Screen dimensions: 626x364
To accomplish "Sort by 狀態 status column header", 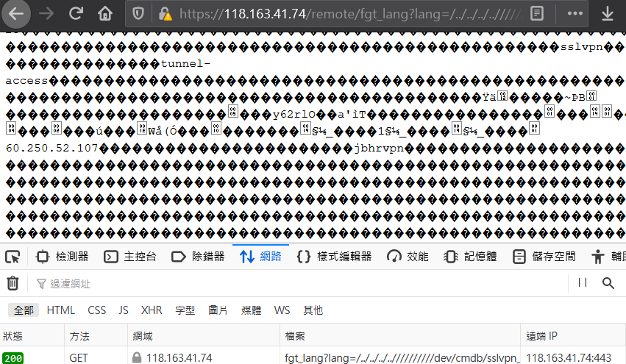I will click(x=32, y=336).
